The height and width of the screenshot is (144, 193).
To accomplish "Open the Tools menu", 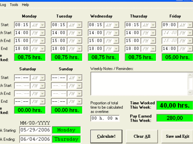I will [x=14, y=5].
